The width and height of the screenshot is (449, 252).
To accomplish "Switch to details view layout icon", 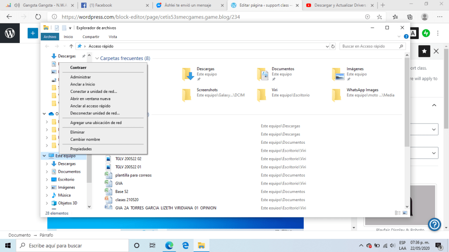I will point(398,213).
